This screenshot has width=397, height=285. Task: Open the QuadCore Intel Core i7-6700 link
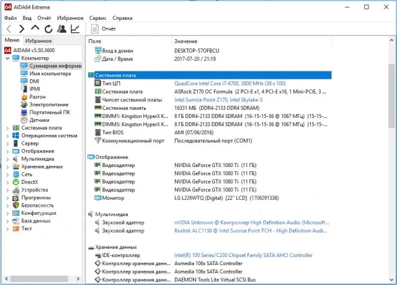click(230, 83)
